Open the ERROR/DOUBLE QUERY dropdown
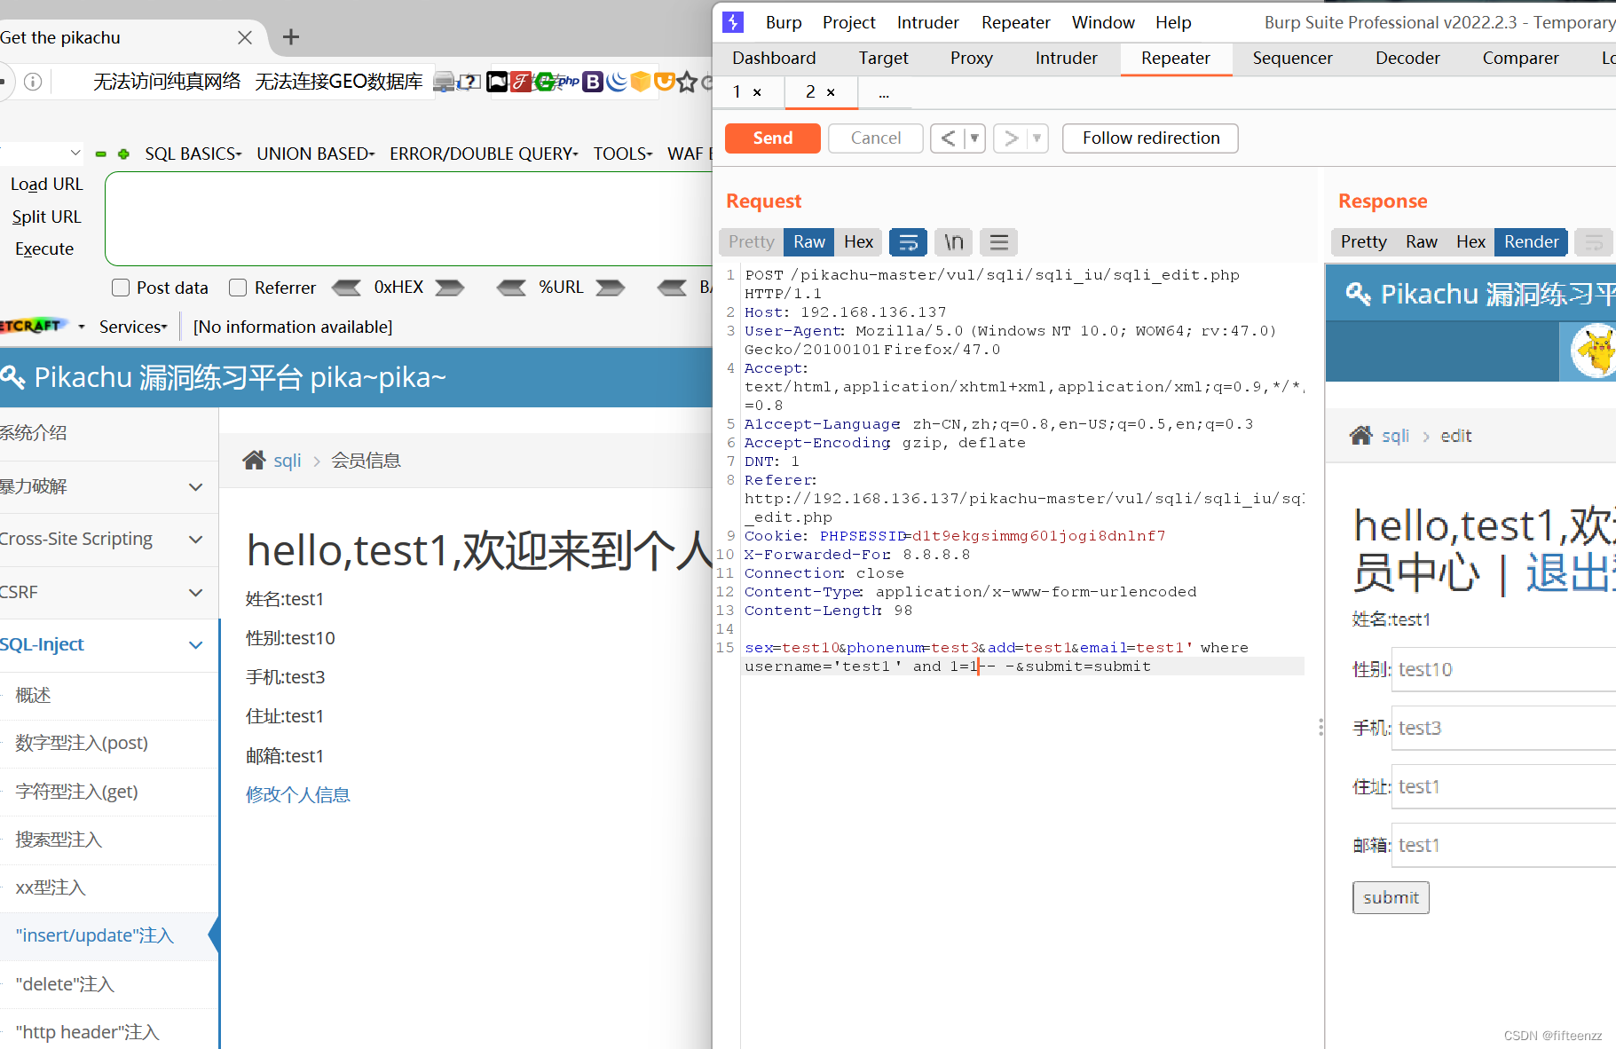 (x=484, y=154)
